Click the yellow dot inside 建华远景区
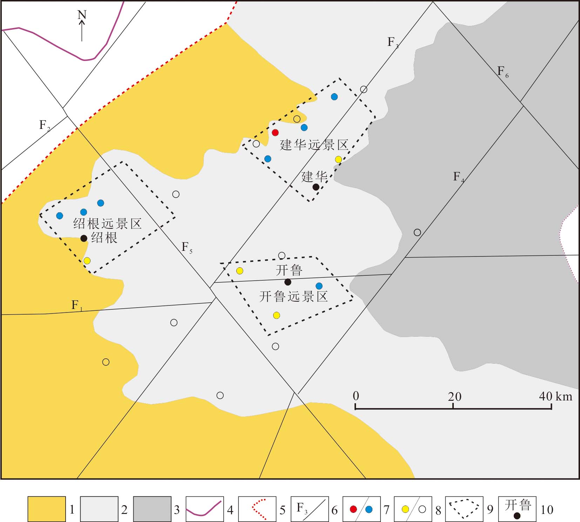The width and height of the screenshot is (580, 522). click(338, 159)
